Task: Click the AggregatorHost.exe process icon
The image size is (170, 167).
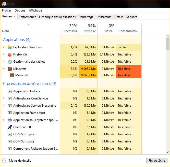Action: [x=10, y=91]
